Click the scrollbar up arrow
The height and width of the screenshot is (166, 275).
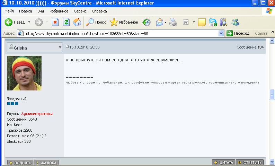pyautogui.click(x=272, y=41)
